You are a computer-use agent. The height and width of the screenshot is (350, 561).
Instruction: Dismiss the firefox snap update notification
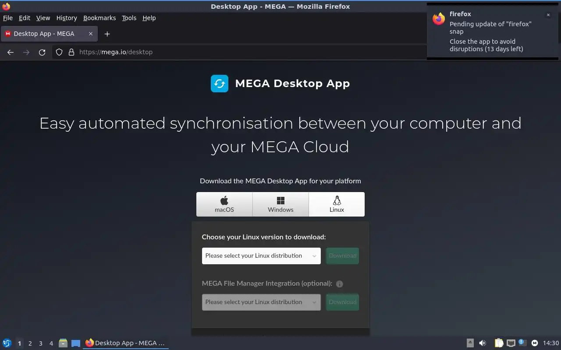(548, 15)
